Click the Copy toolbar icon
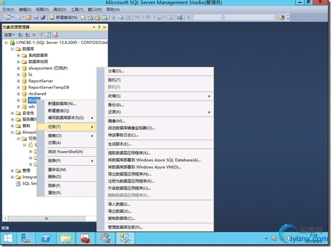331x247 pixels. coord(121,17)
